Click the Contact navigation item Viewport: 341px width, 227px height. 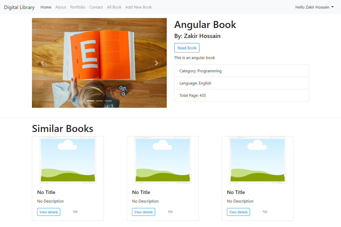coord(96,7)
